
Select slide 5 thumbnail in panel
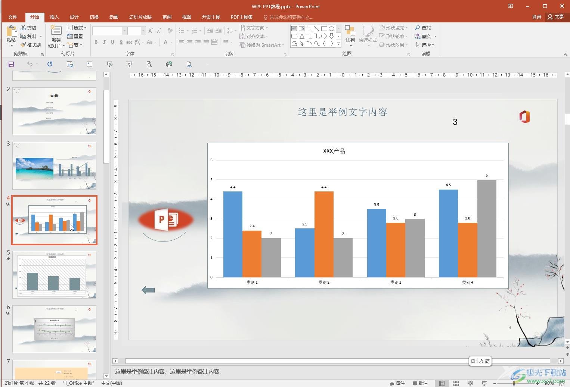(x=54, y=274)
